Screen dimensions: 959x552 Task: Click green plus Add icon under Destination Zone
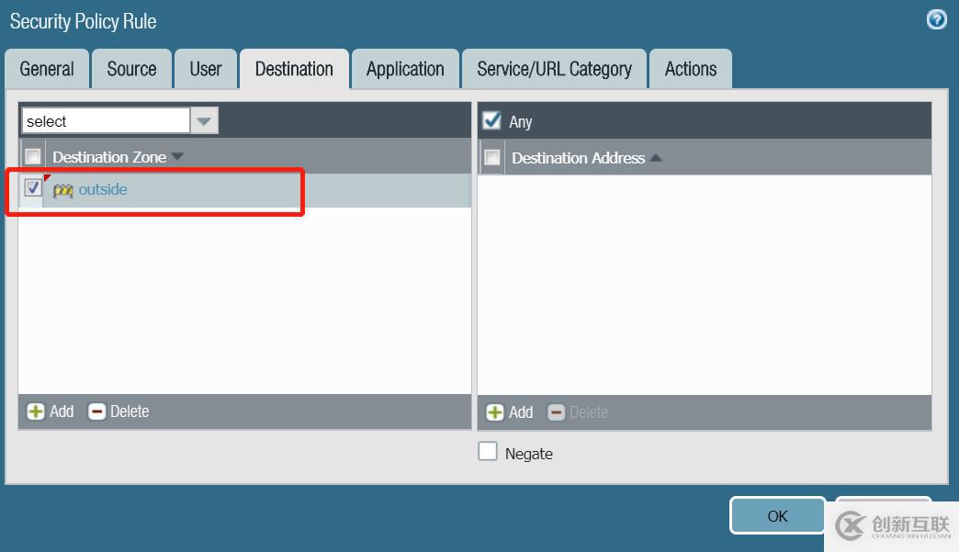tap(35, 411)
